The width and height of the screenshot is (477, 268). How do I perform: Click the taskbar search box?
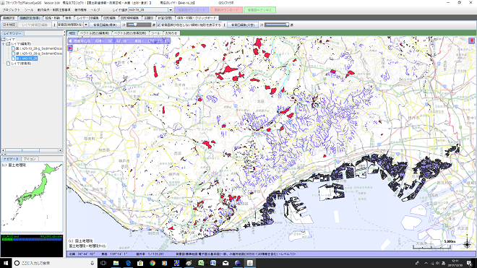pos(55,263)
